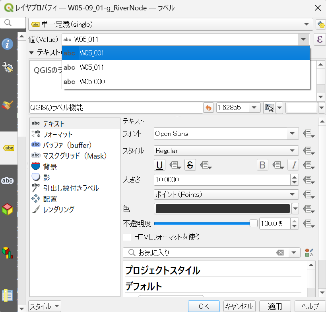Select the Background settings section

pyautogui.click(x=75, y=167)
